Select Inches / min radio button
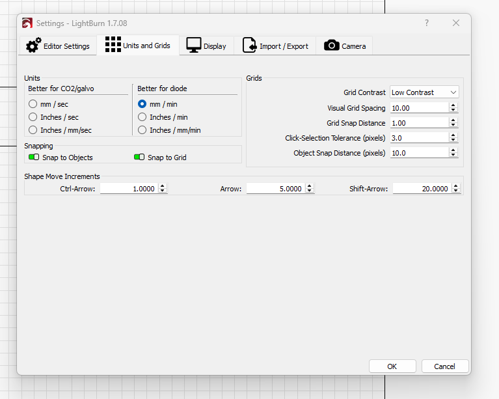The image size is (499, 399). pos(142,117)
